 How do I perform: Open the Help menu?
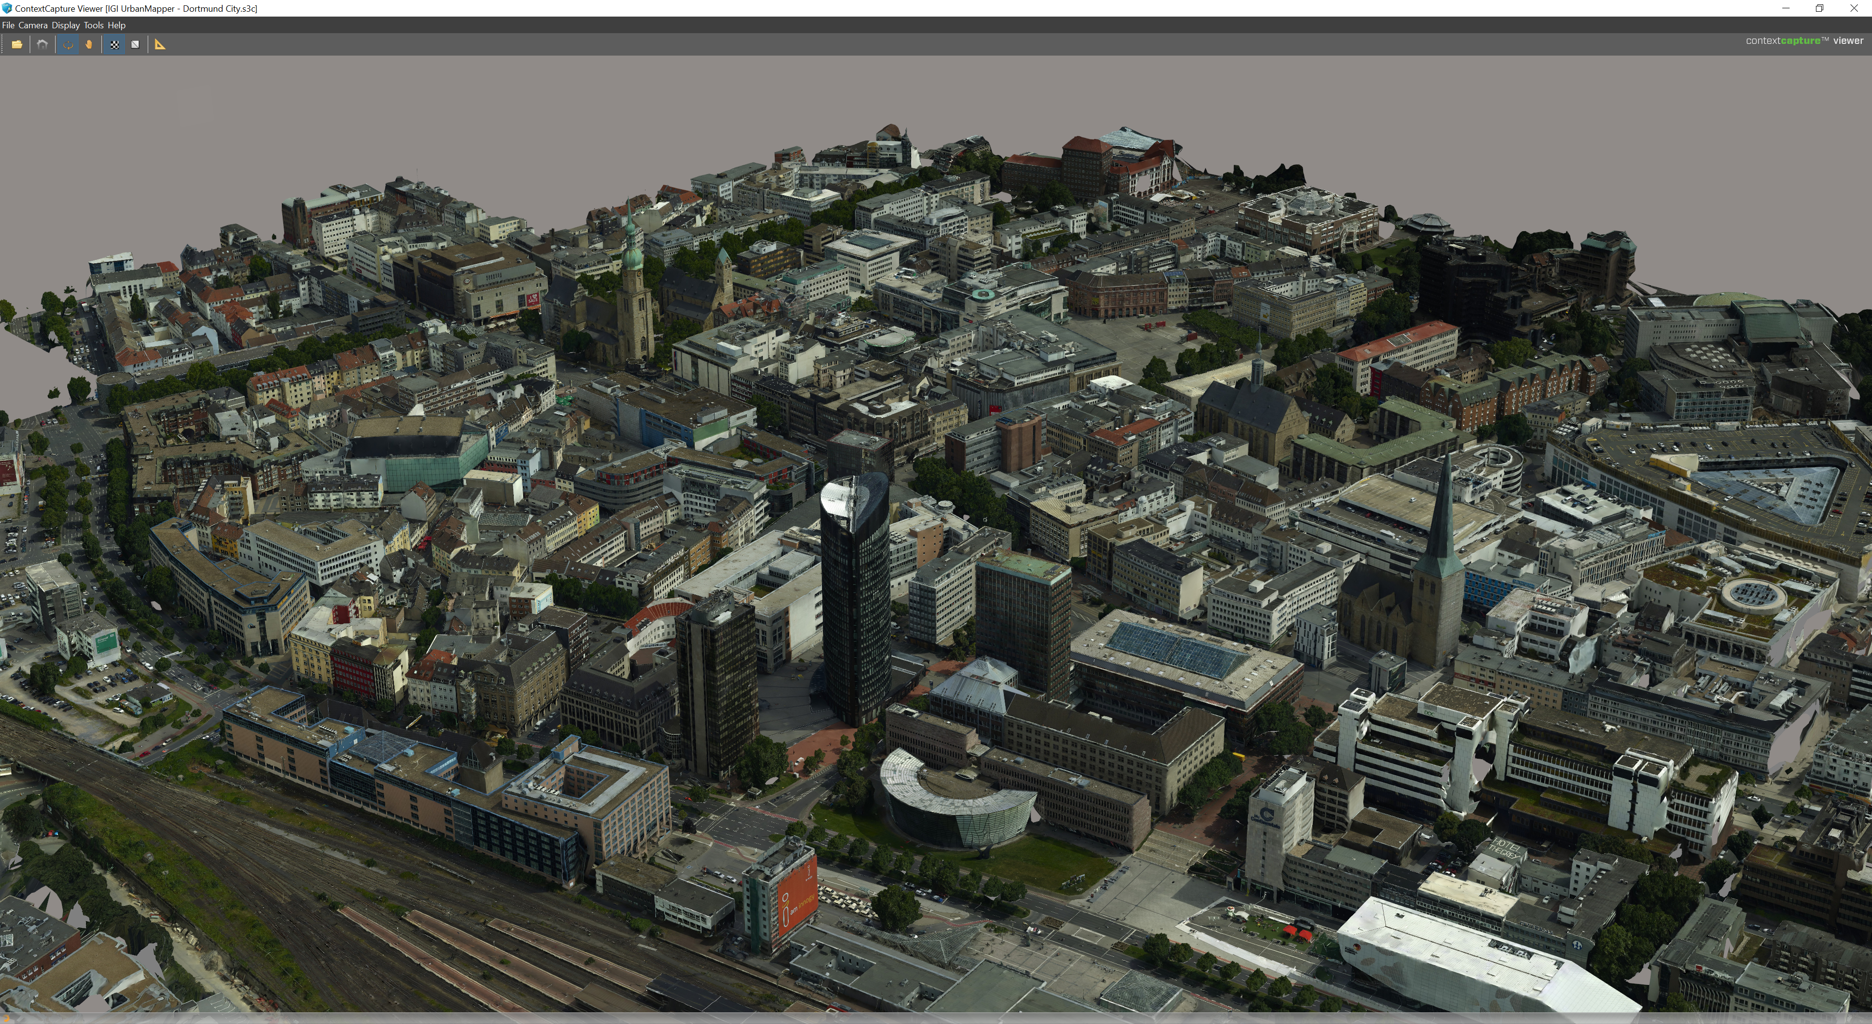tap(117, 25)
